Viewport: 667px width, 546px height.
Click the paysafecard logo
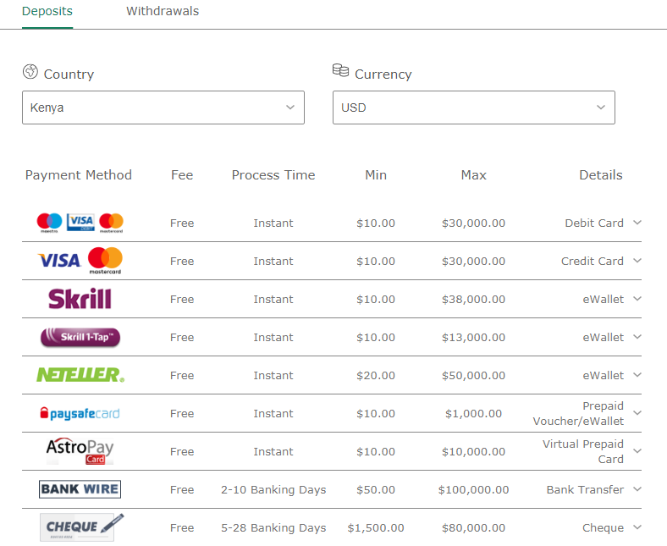(x=80, y=413)
